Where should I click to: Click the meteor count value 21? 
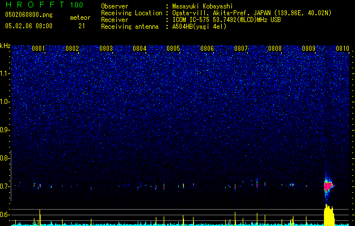point(81,26)
